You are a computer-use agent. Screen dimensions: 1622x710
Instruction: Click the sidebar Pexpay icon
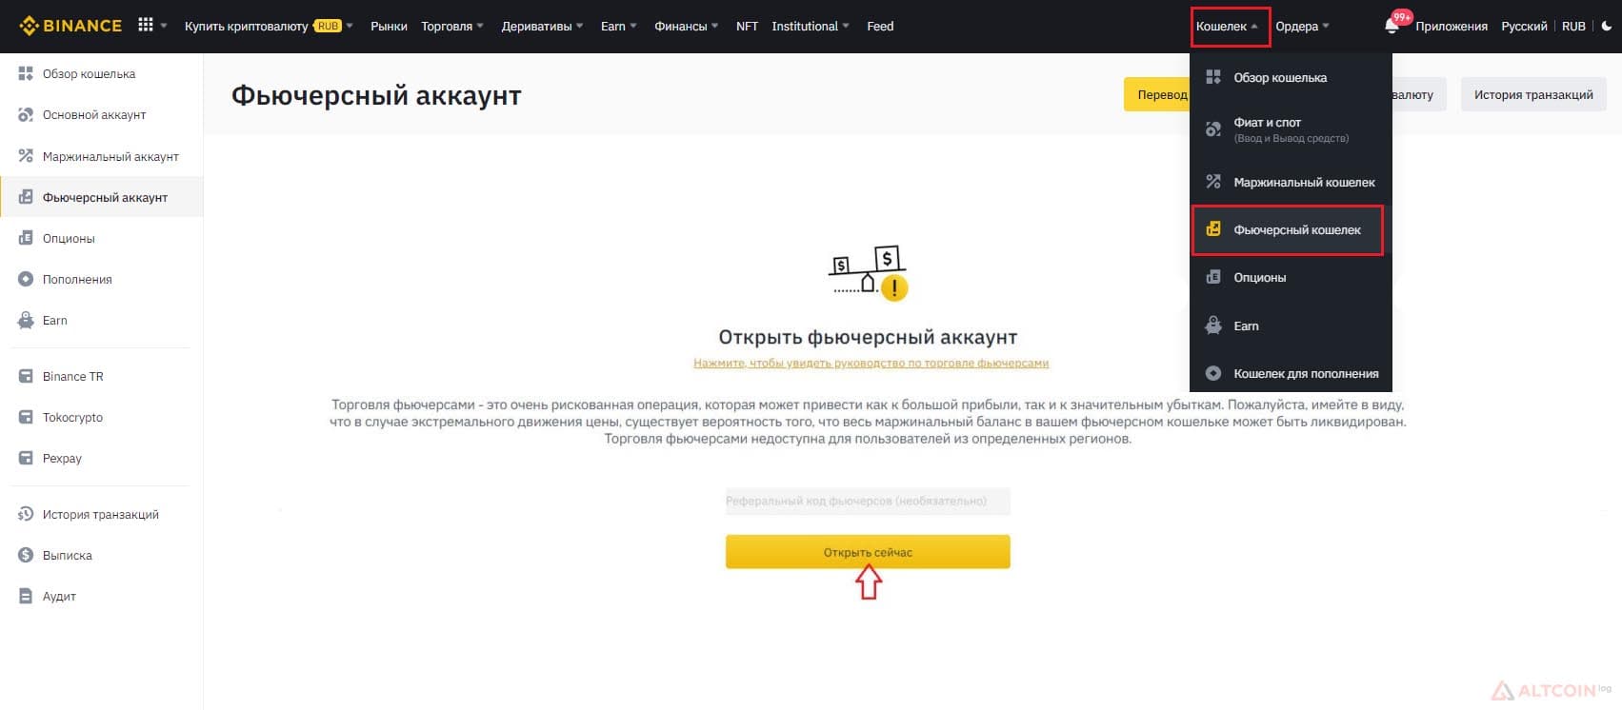(x=26, y=458)
